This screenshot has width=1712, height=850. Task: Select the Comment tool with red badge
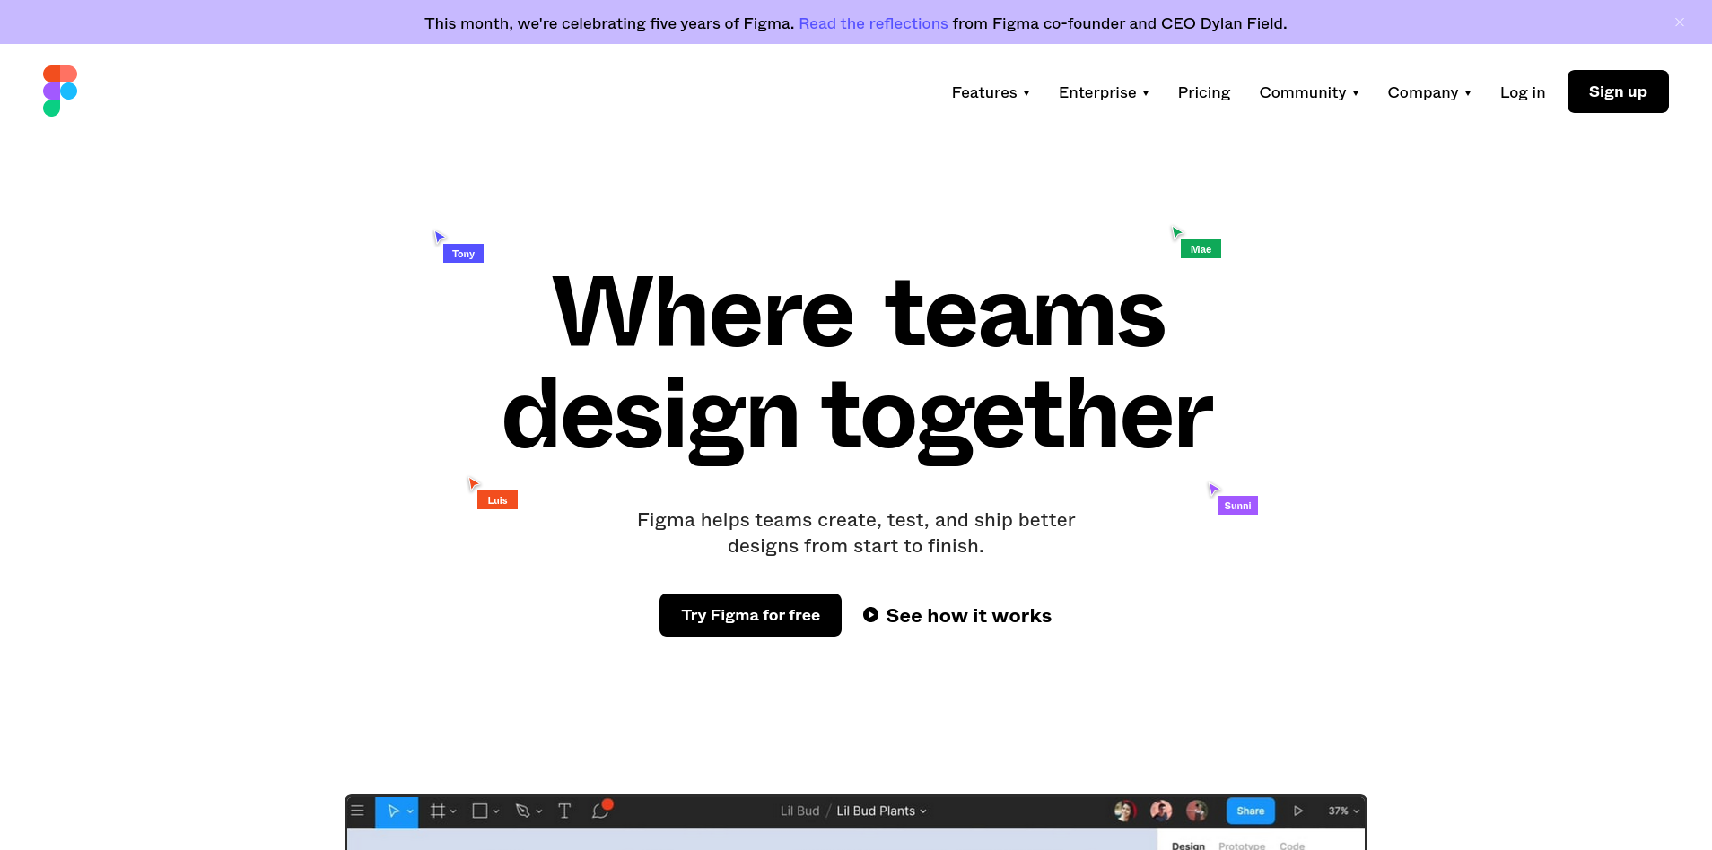click(601, 810)
